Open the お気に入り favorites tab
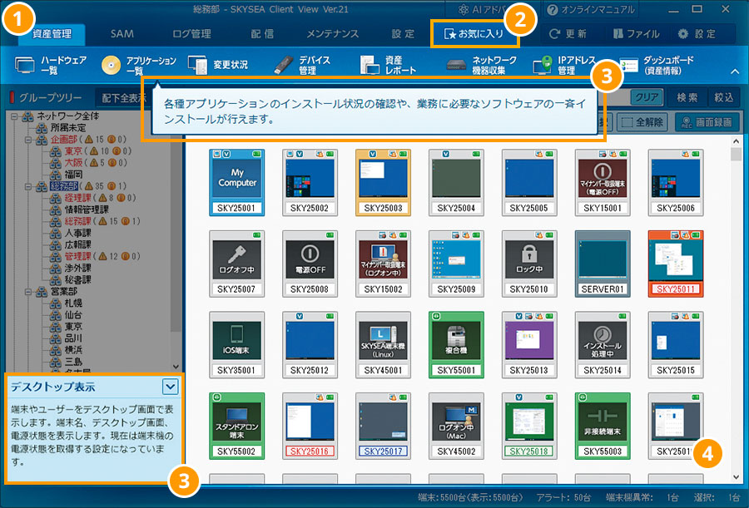749x508 pixels. click(x=474, y=34)
